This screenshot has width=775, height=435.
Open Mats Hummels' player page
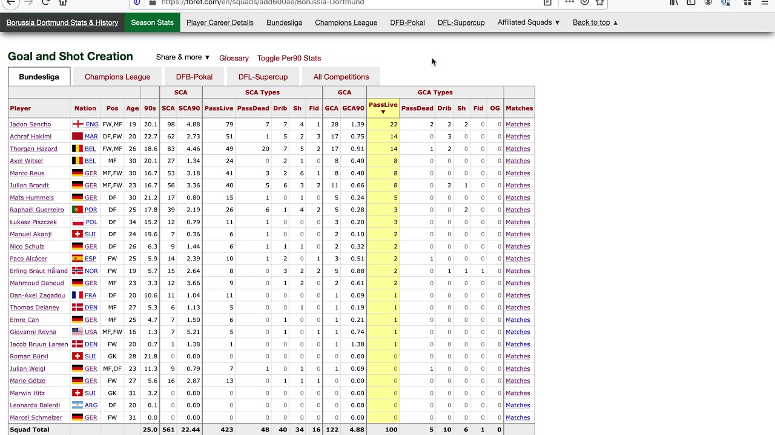pos(31,198)
